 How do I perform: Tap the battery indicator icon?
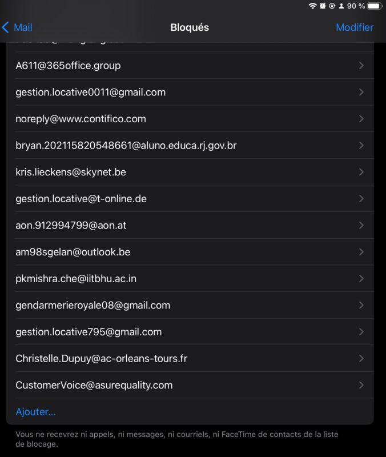tap(375, 6)
